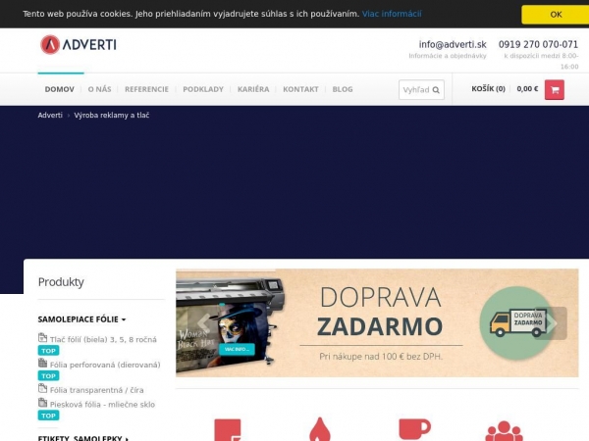Go to previous slide arrow on banner

[203, 322]
